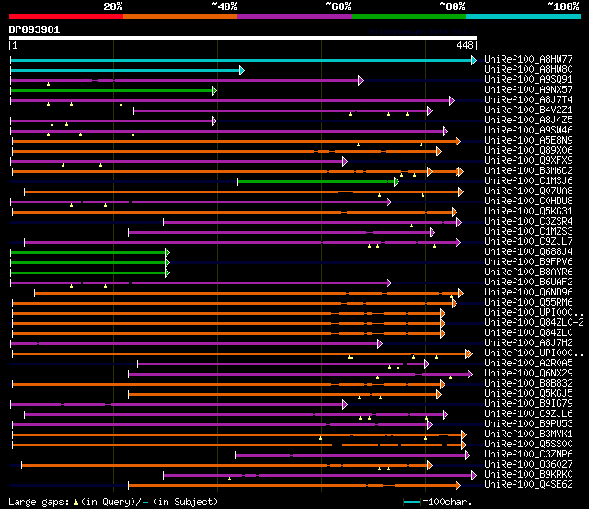This screenshot has height=509, width=589.
Task: Open subject UniRef100_A8HW80 label
Action: click(528, 70)
